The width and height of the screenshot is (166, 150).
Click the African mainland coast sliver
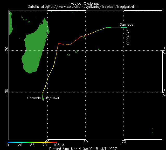(10, 25)
